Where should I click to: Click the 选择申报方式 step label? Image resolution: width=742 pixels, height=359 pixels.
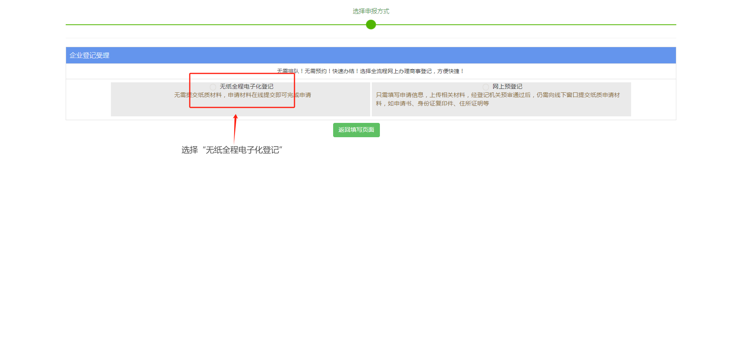click(x=371, y=11)
